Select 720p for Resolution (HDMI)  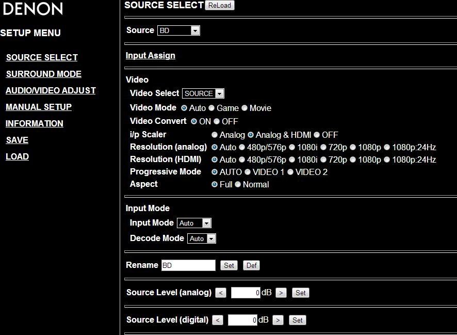[x=323, y=159]
